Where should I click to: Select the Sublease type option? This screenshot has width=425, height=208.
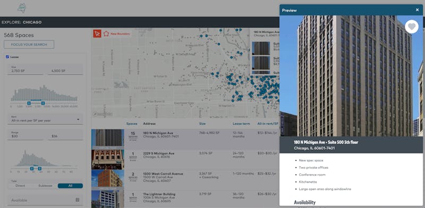45,186
